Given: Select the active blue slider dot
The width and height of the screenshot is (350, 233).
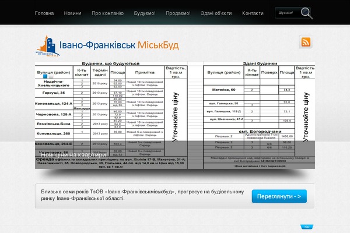Looking at the screenshot, I should click(x=45, y=76).
